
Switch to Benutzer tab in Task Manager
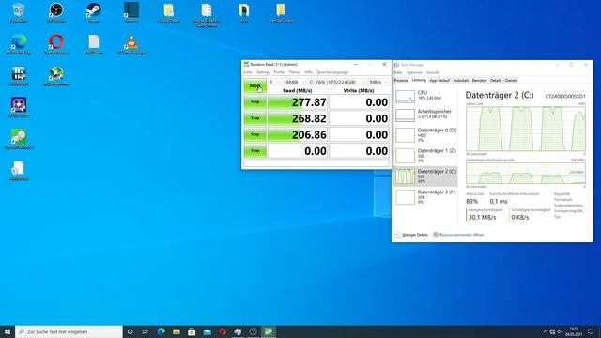click(x=479, y=81)
